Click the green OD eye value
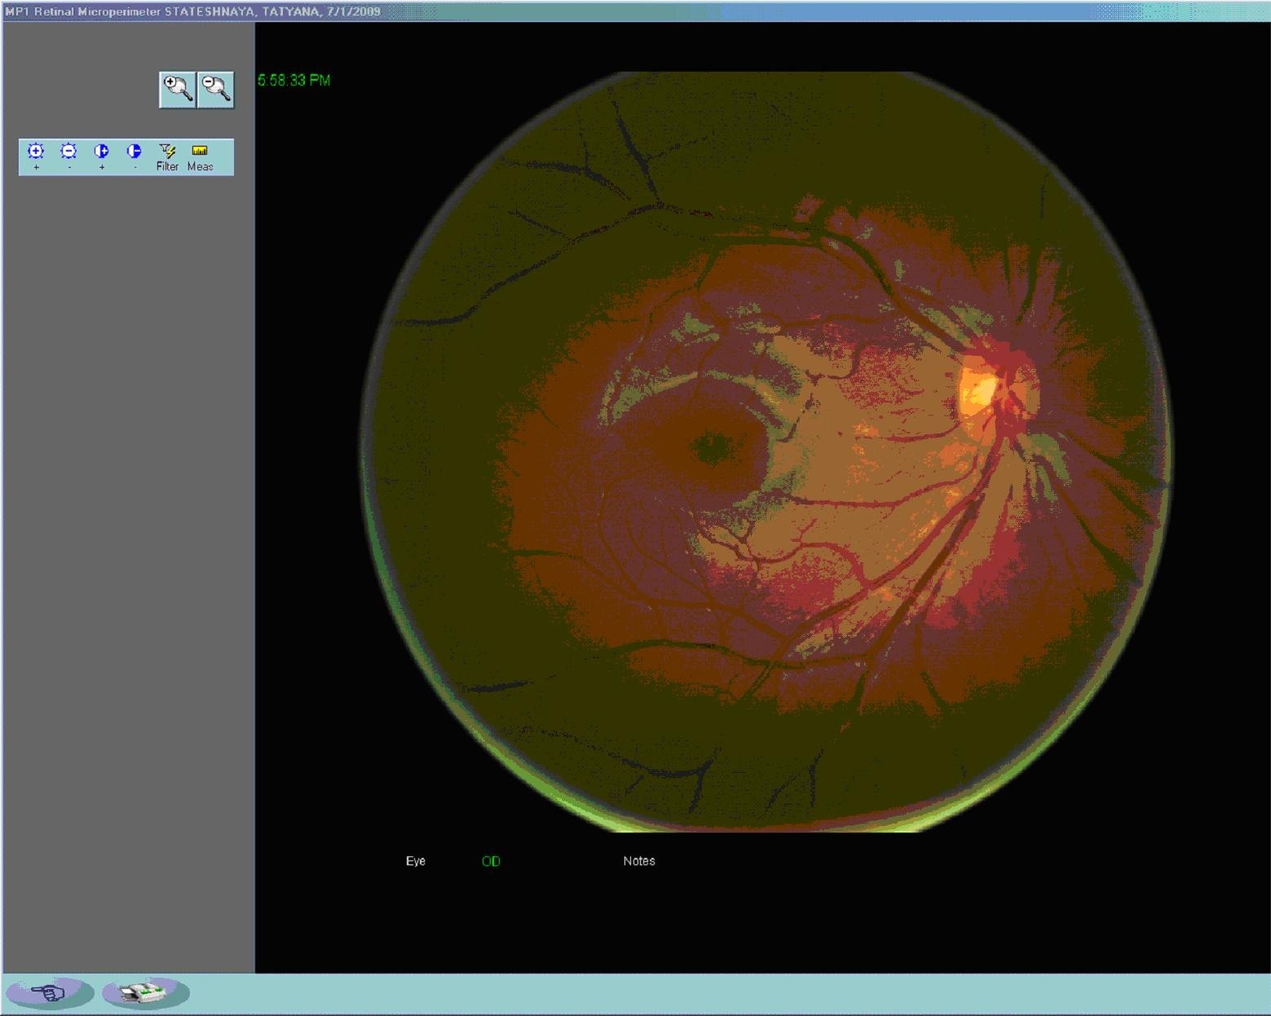 click(491, 861)
